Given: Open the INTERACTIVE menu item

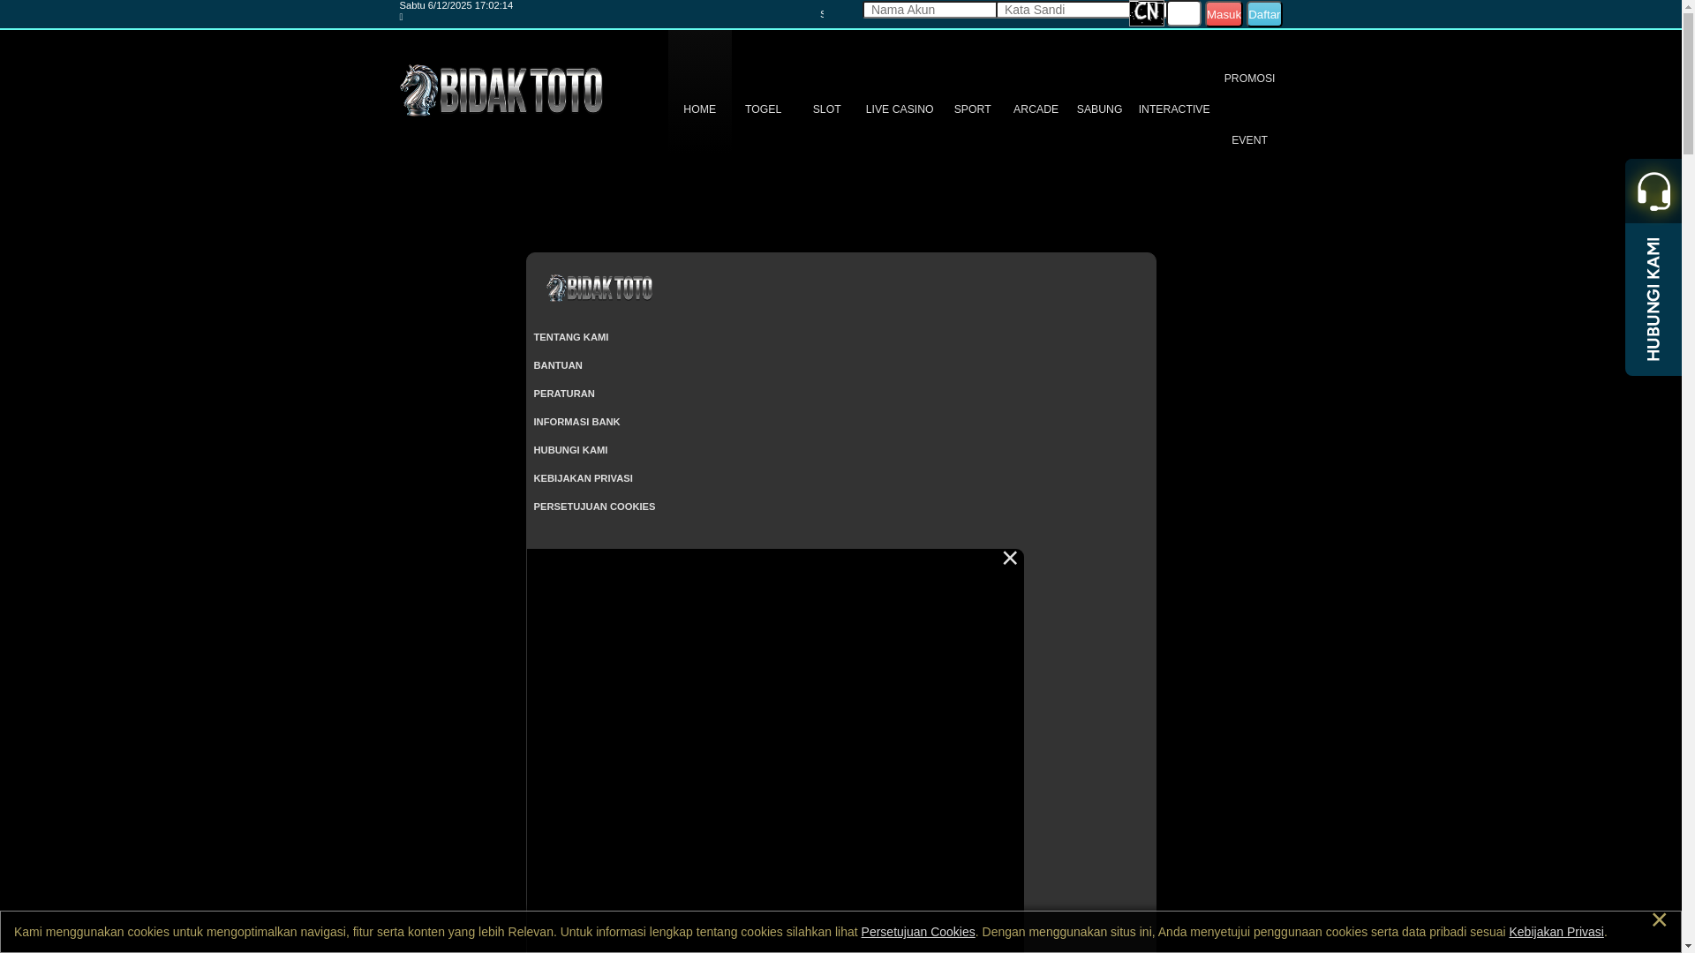Looking at the screenshot, I should click(x=1174, y=109).
